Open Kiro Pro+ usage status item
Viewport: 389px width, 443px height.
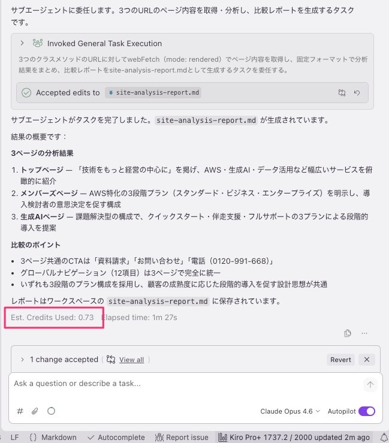(x=294, y=438)
